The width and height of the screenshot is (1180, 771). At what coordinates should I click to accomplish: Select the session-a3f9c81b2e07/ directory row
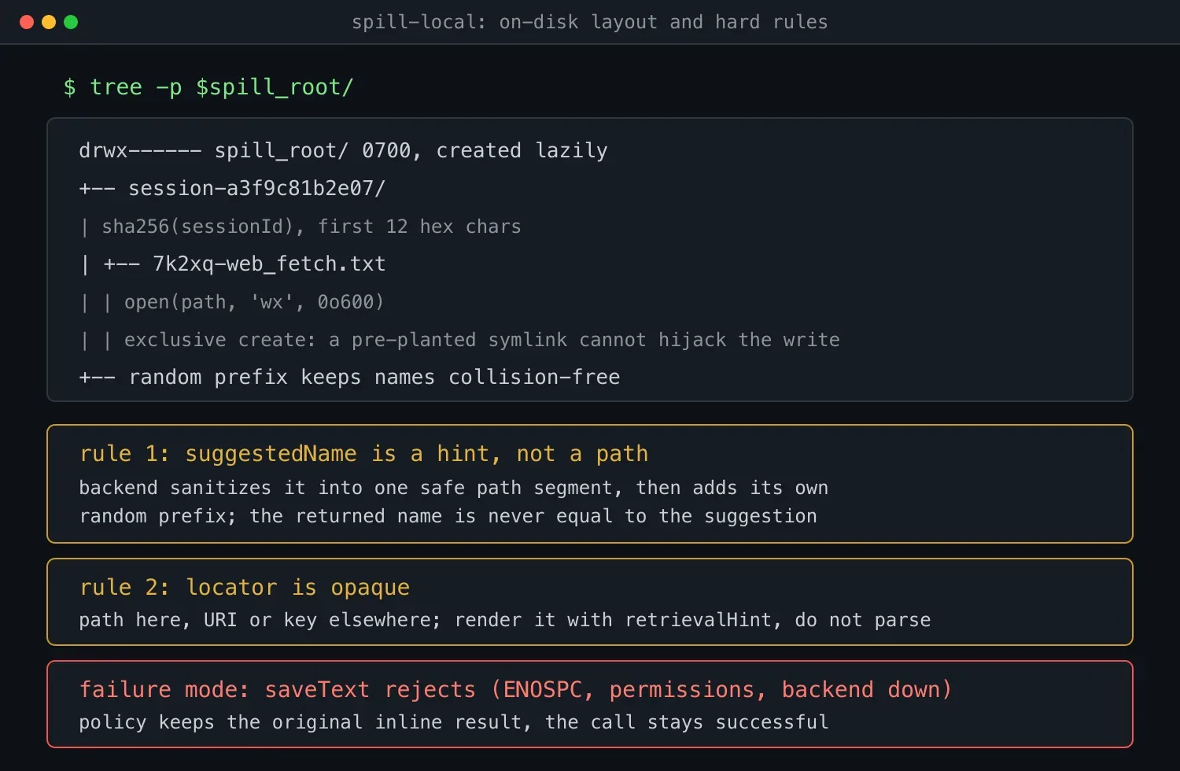(232, 189)
